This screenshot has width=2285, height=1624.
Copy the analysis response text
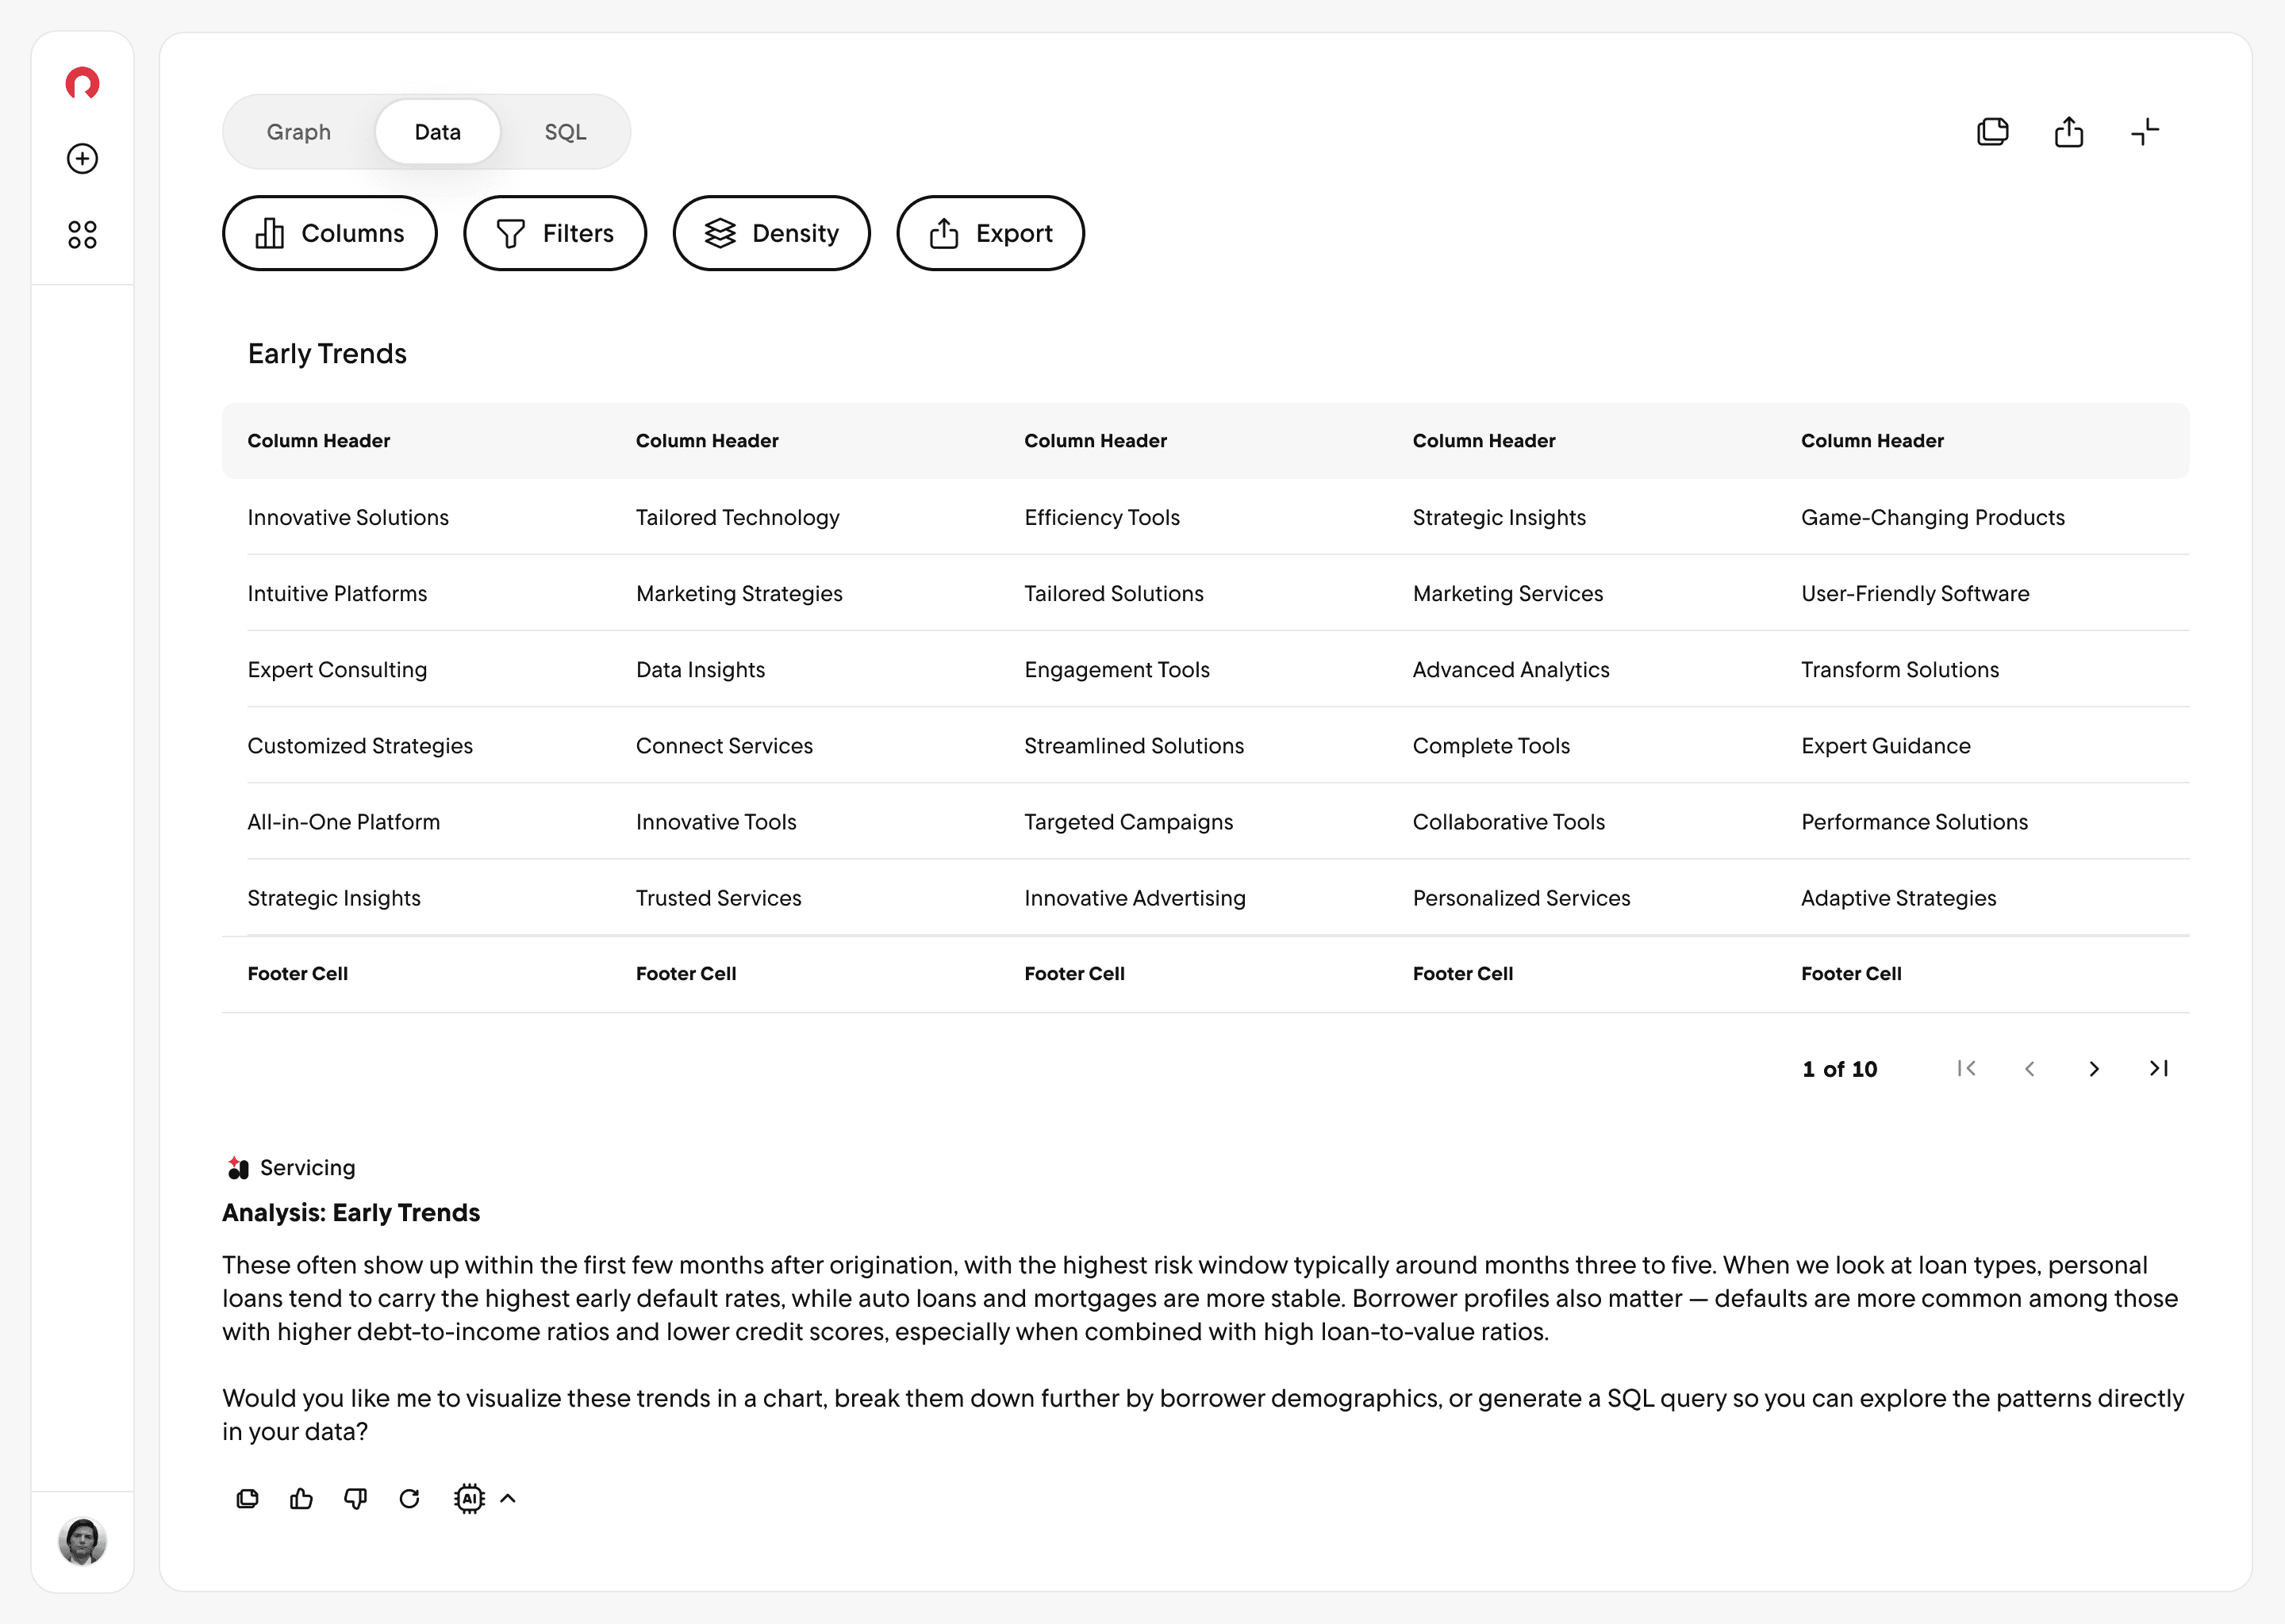tap(247, 1498)
